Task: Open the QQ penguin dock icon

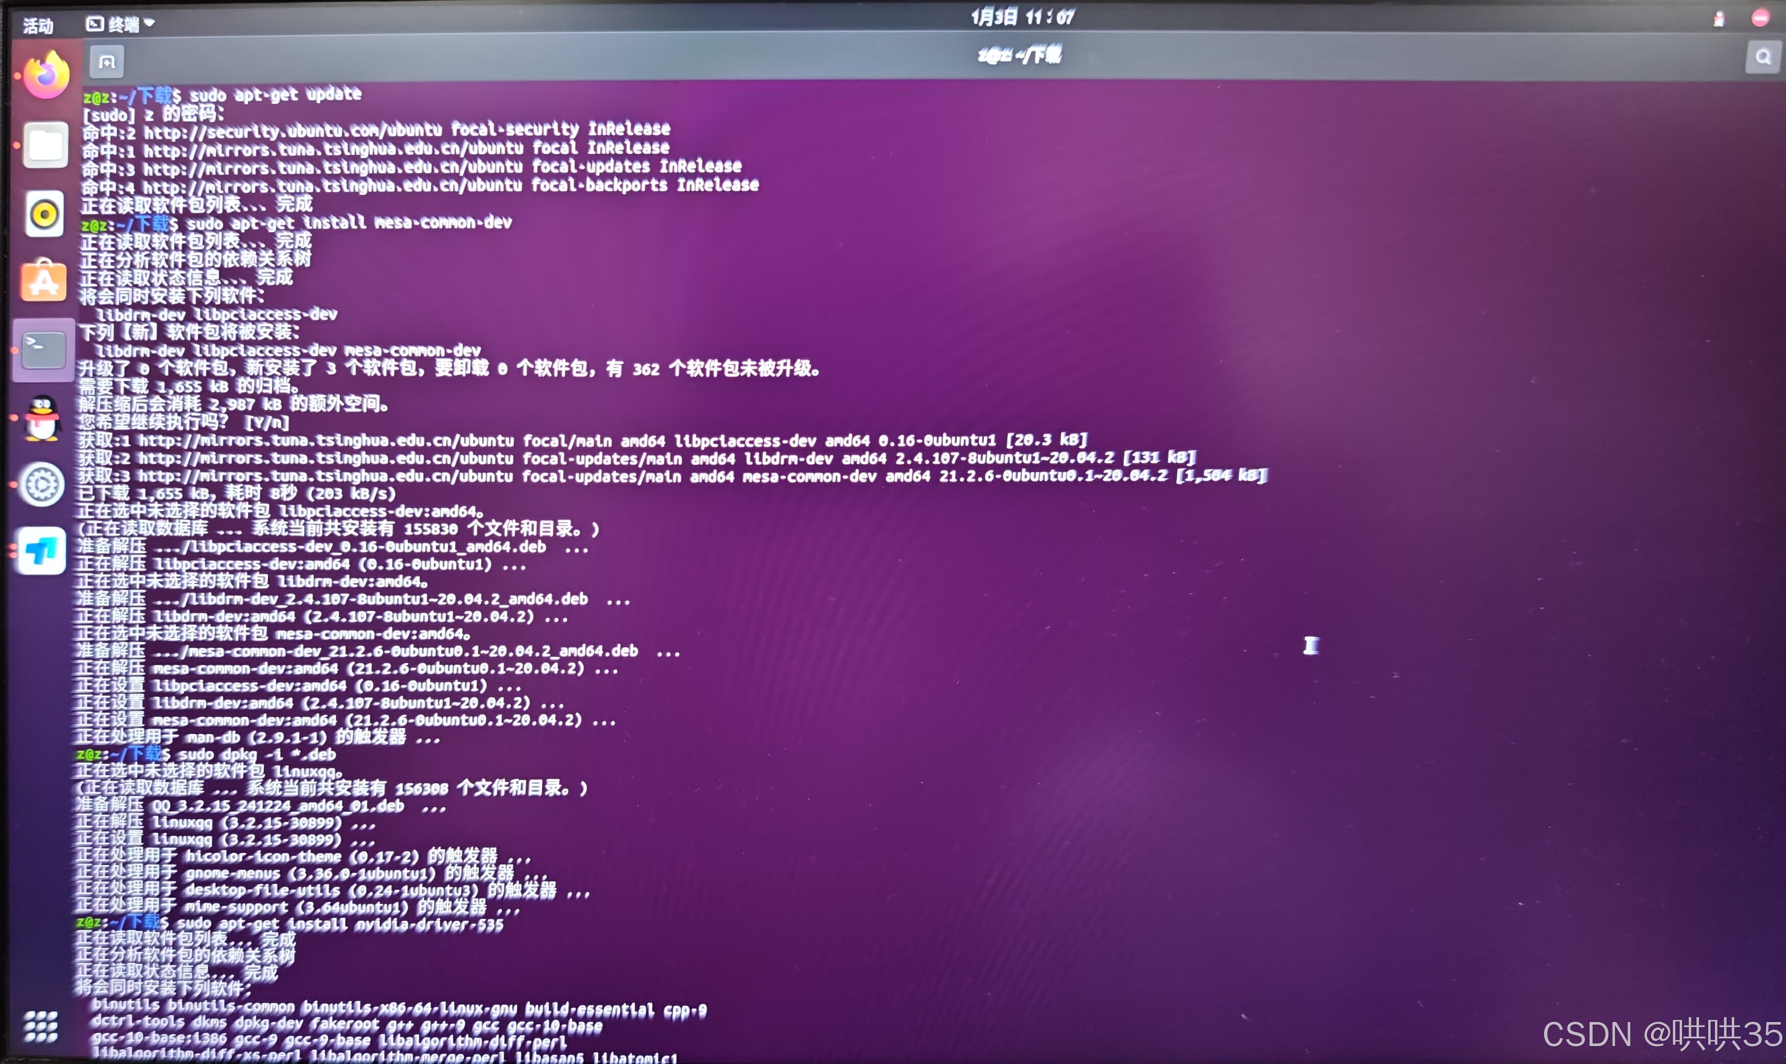Action: [42, 419]
